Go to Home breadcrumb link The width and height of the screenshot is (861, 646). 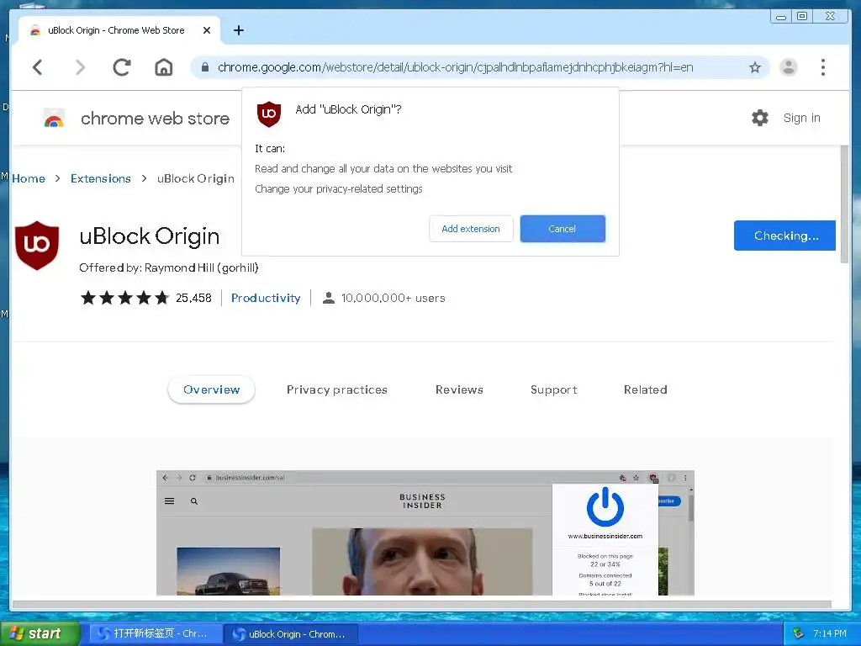29,178
